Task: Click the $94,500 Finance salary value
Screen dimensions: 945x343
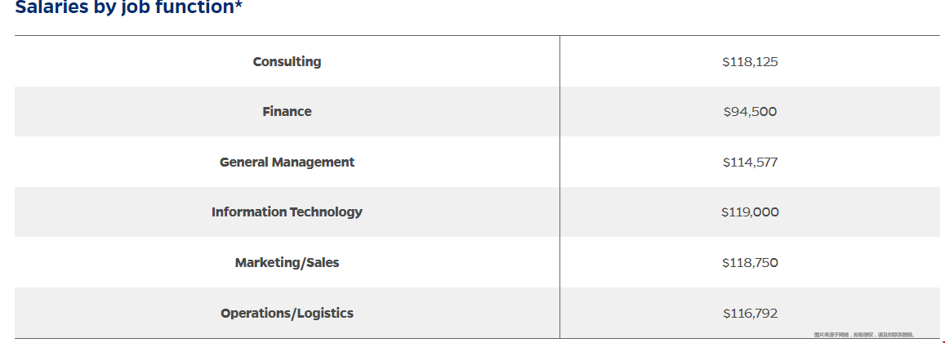Action: (750, 112)
